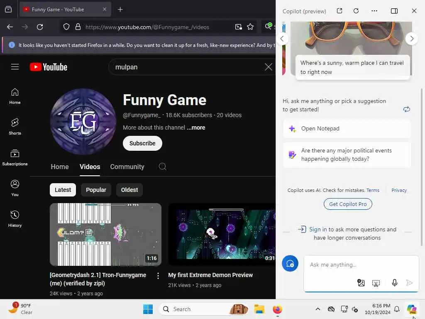Choose Open Notepad suggestion
425x319 pixels.
click(347, 129)
